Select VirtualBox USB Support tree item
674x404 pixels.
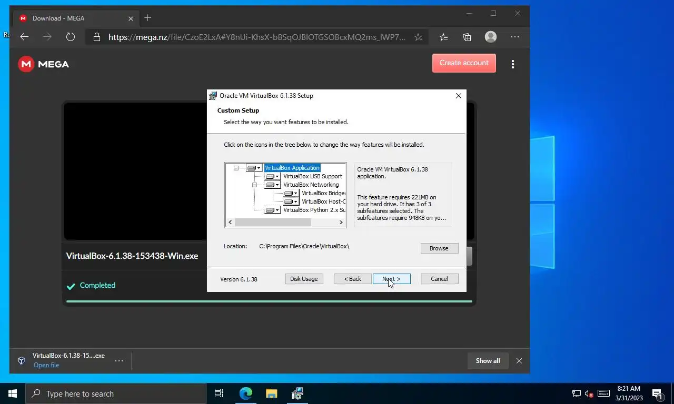pyautogui.click(x=312, y=176)
